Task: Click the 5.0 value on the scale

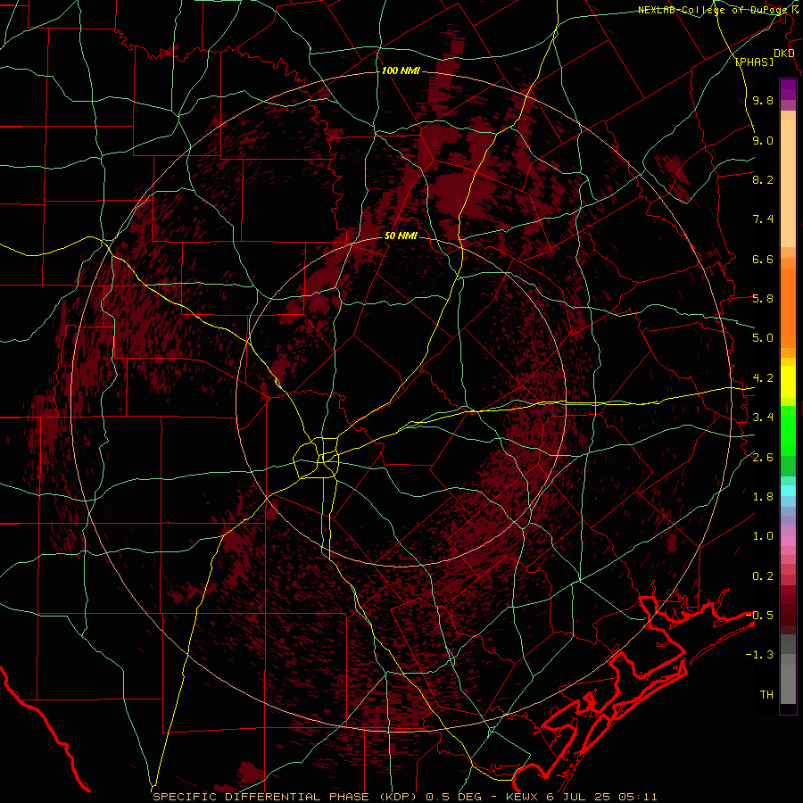Action: [763, 338]
